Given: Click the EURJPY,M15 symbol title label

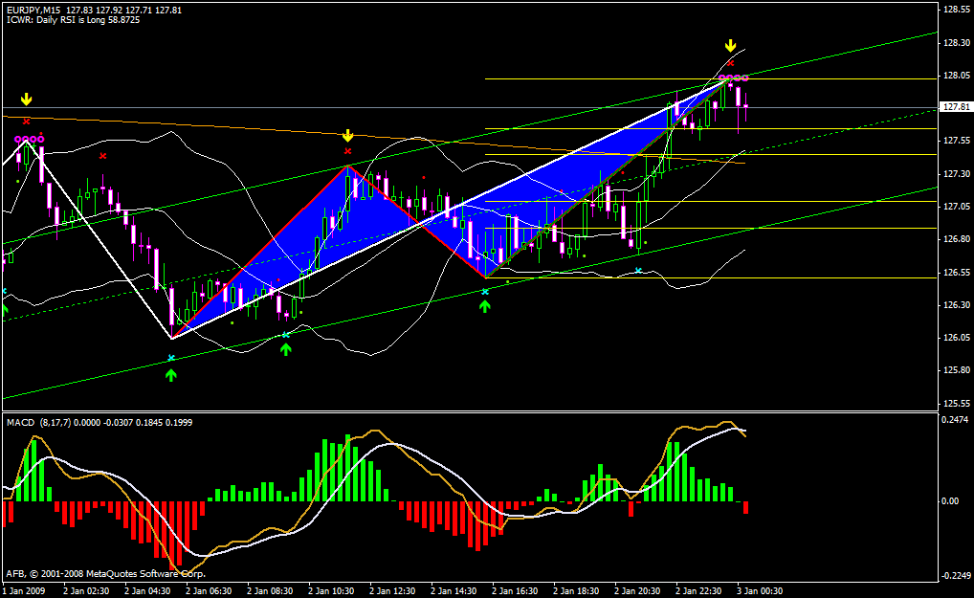Looking at the screenshot, I should [x=37, y=10].
